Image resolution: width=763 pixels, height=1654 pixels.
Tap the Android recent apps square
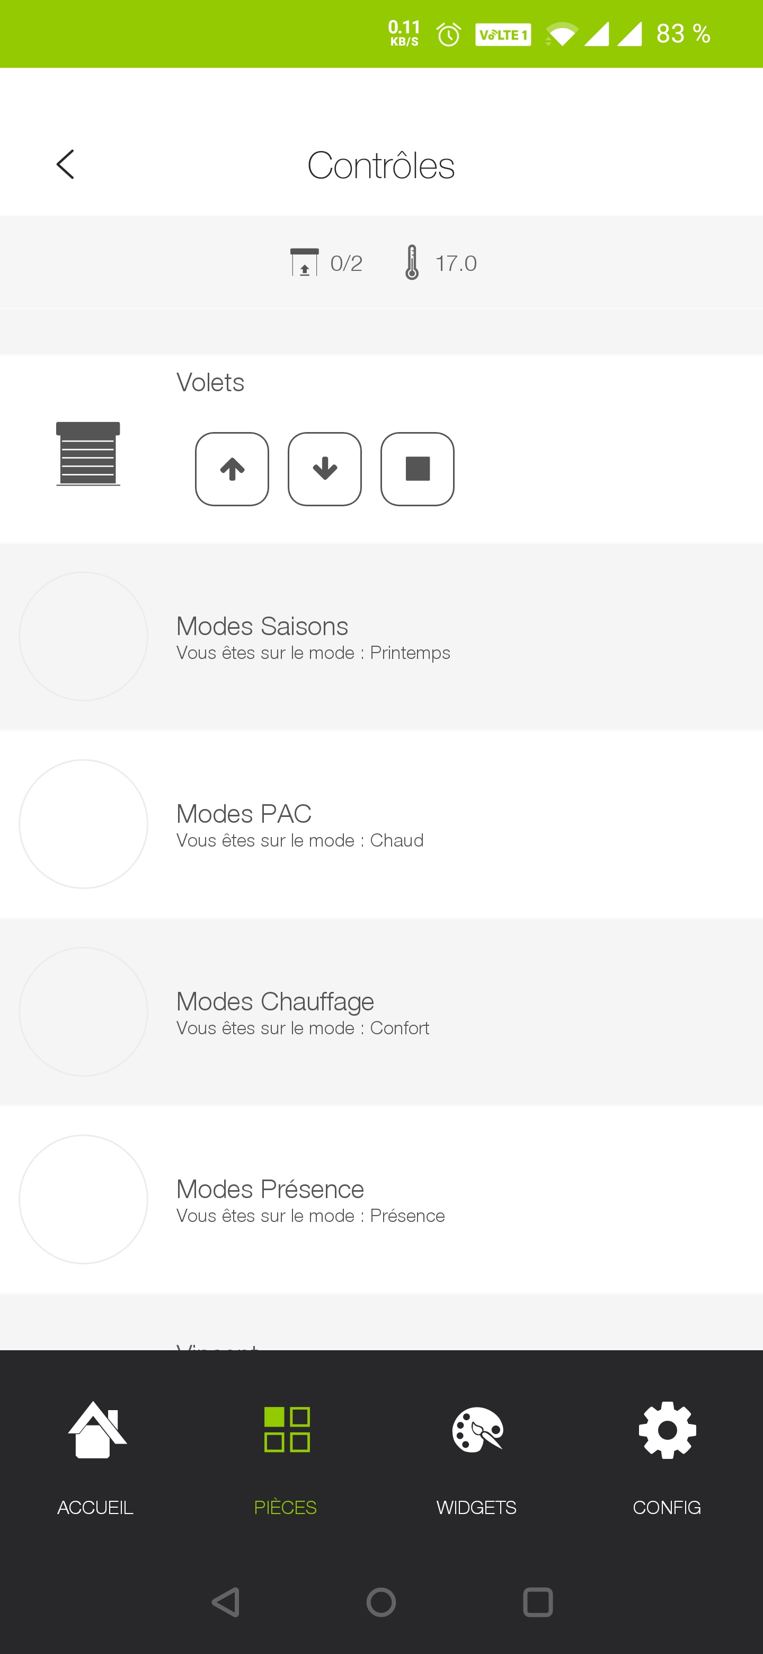tap(538, 1603)
